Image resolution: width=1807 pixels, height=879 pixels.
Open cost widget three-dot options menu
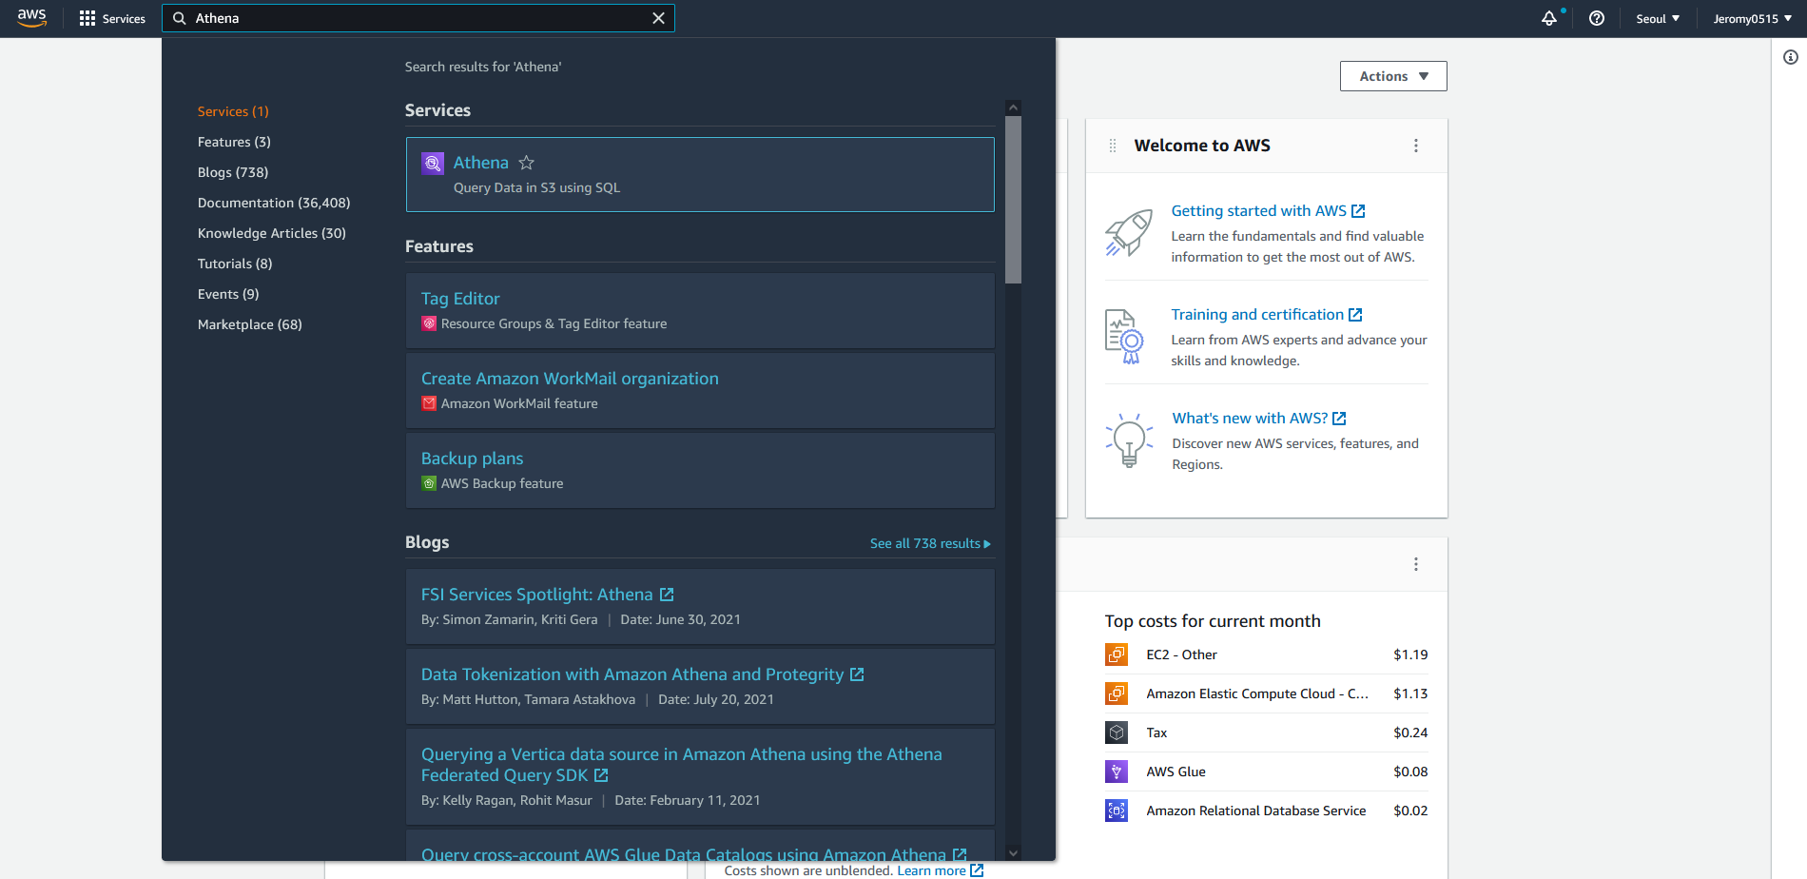tap(1416, 564)
